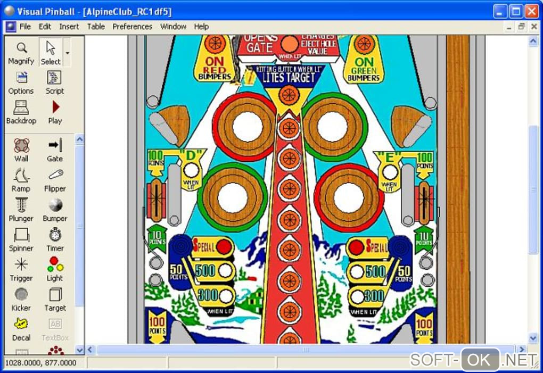The height and width of the screenshot is (373, 543).
Task: Click the document icon left of File
Action: click(x=11, y=27)
